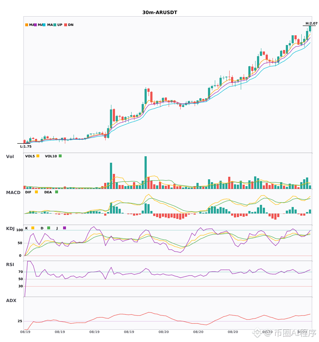Click the purple J legend swatch

[65, 228]
